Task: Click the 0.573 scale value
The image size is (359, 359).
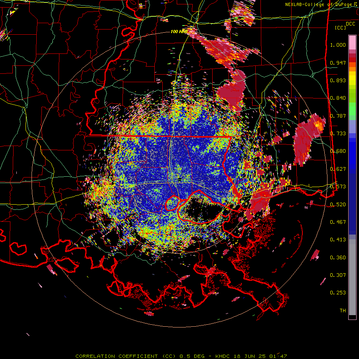Action: click(x=338, y=187)
